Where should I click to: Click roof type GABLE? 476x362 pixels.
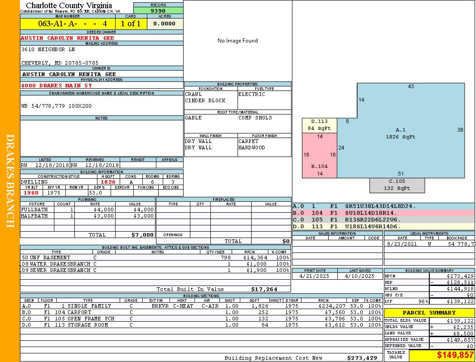[194, 118]
